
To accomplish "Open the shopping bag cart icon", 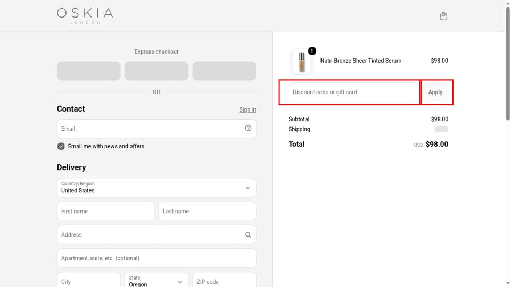I will point(443,16).
